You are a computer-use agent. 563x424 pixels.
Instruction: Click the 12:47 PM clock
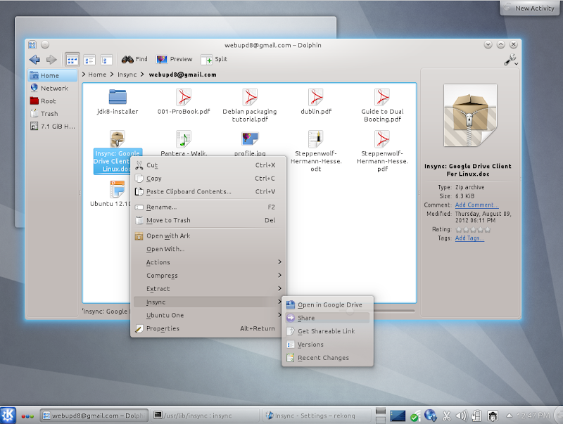pos(533,416)
